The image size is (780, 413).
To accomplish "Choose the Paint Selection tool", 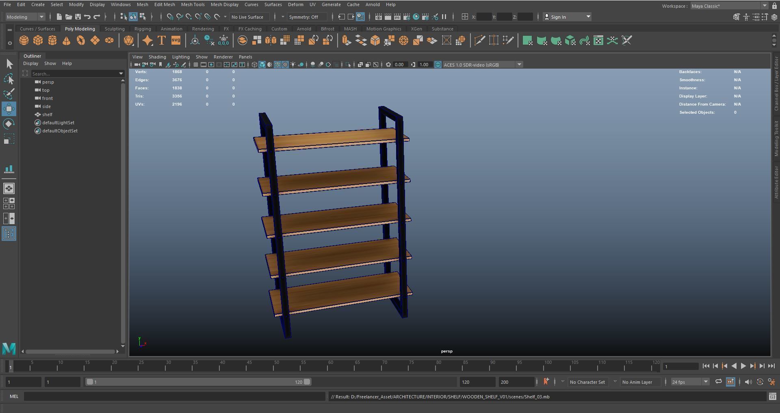I will pos(9,94).
